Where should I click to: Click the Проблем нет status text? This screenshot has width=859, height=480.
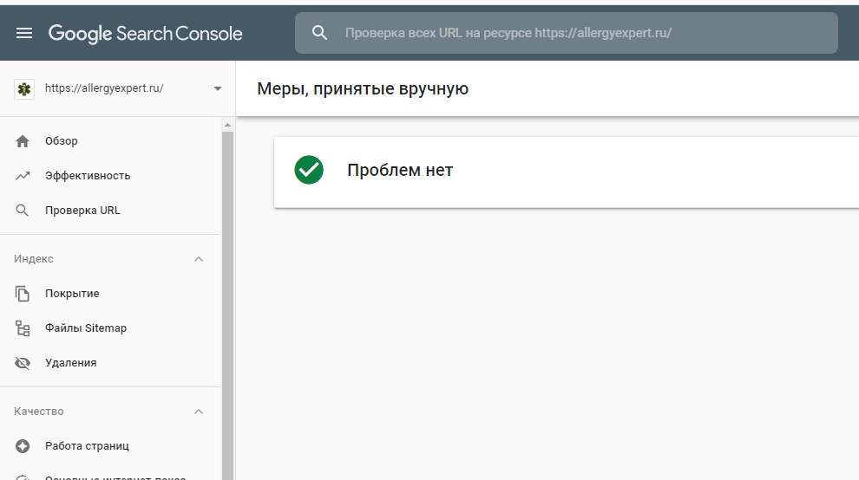pyautogui.click(x=400, y=170)
